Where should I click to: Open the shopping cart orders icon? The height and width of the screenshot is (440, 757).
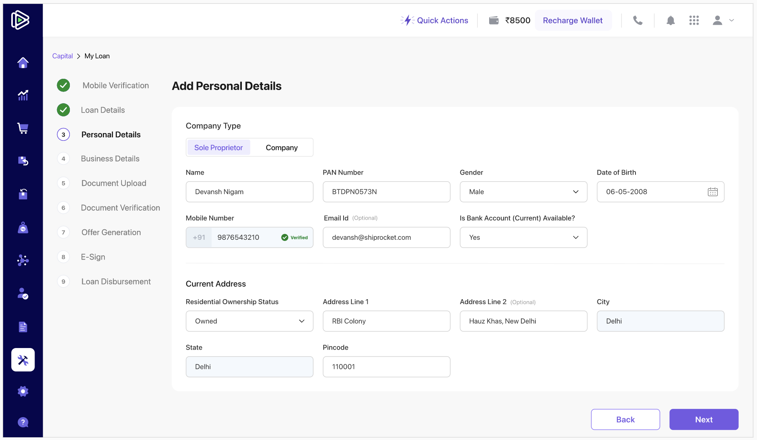[23, 128]
